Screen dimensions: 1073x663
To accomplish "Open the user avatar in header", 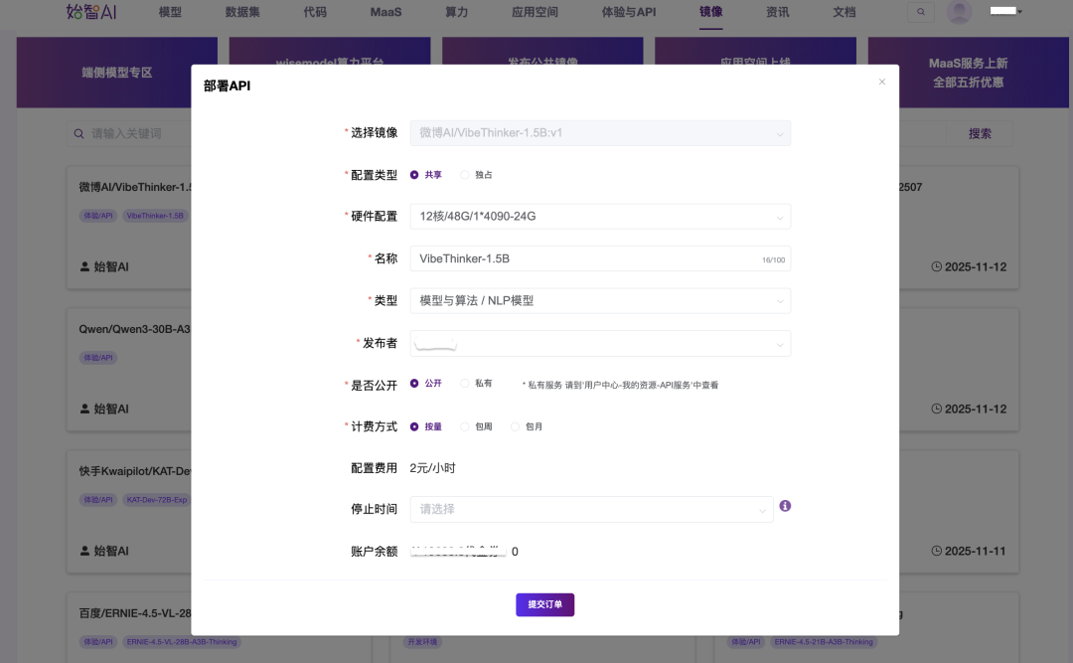I will (959, 12).
